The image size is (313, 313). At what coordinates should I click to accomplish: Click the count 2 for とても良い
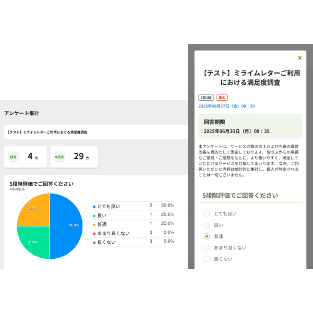(x=151, y=206)
